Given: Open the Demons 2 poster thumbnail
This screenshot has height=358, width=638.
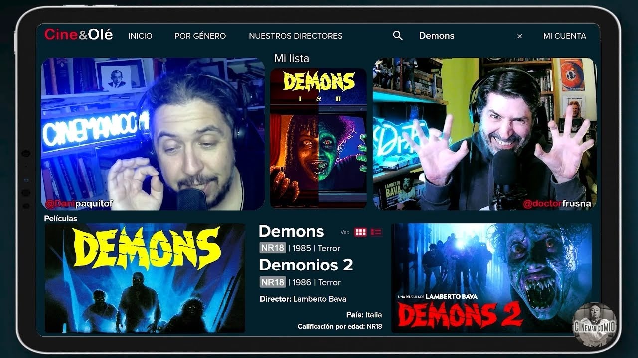Looking at the screenshot, I should click(491, 278).
